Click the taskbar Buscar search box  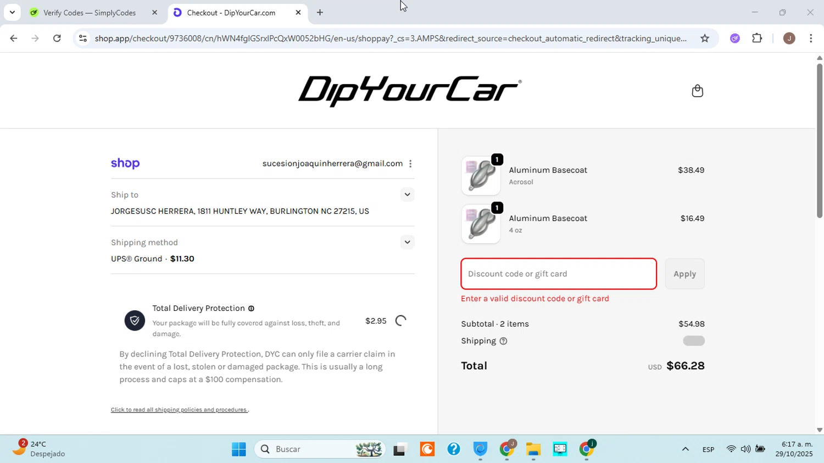pyautogui.click(x=320, y=449)
